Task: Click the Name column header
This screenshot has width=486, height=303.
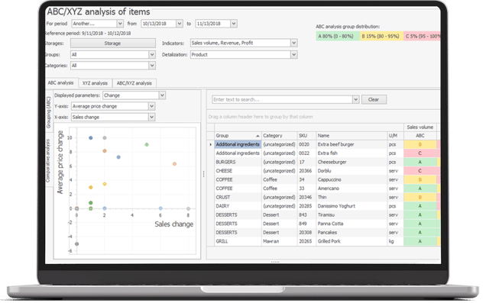Action: click(352, 136)
